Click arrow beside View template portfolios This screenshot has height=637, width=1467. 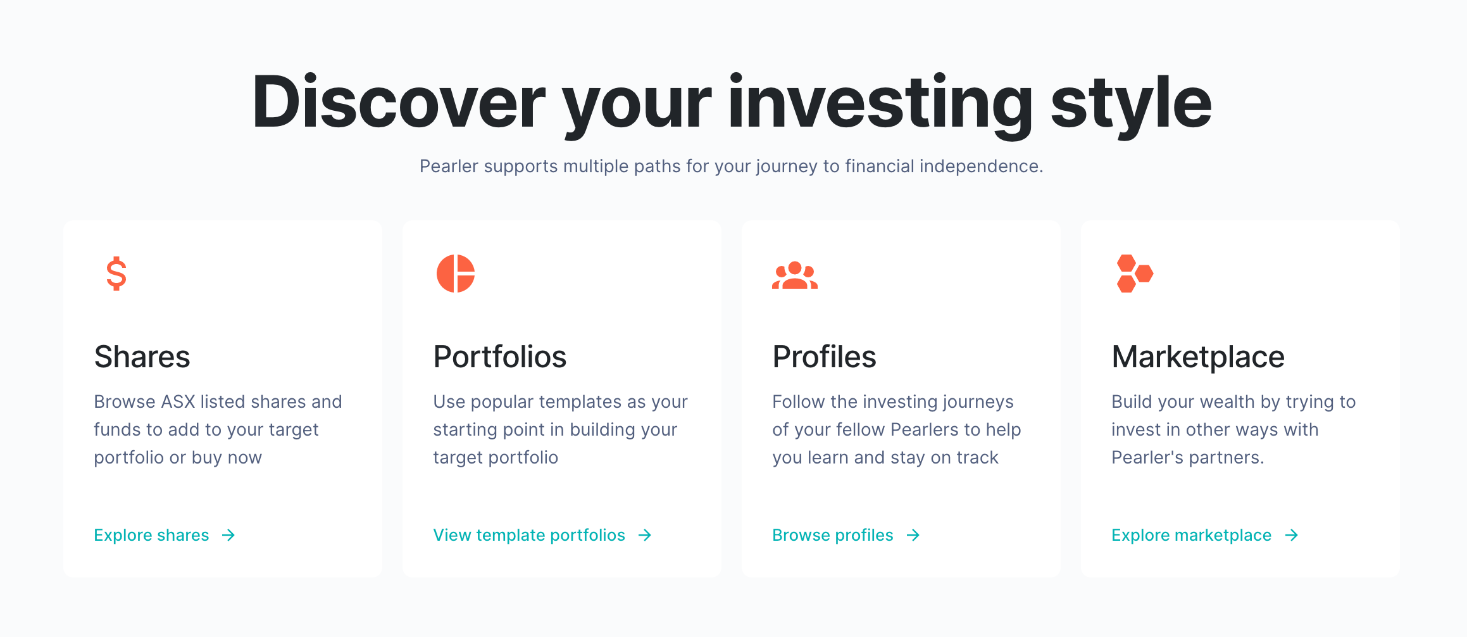tap(645, 535)
